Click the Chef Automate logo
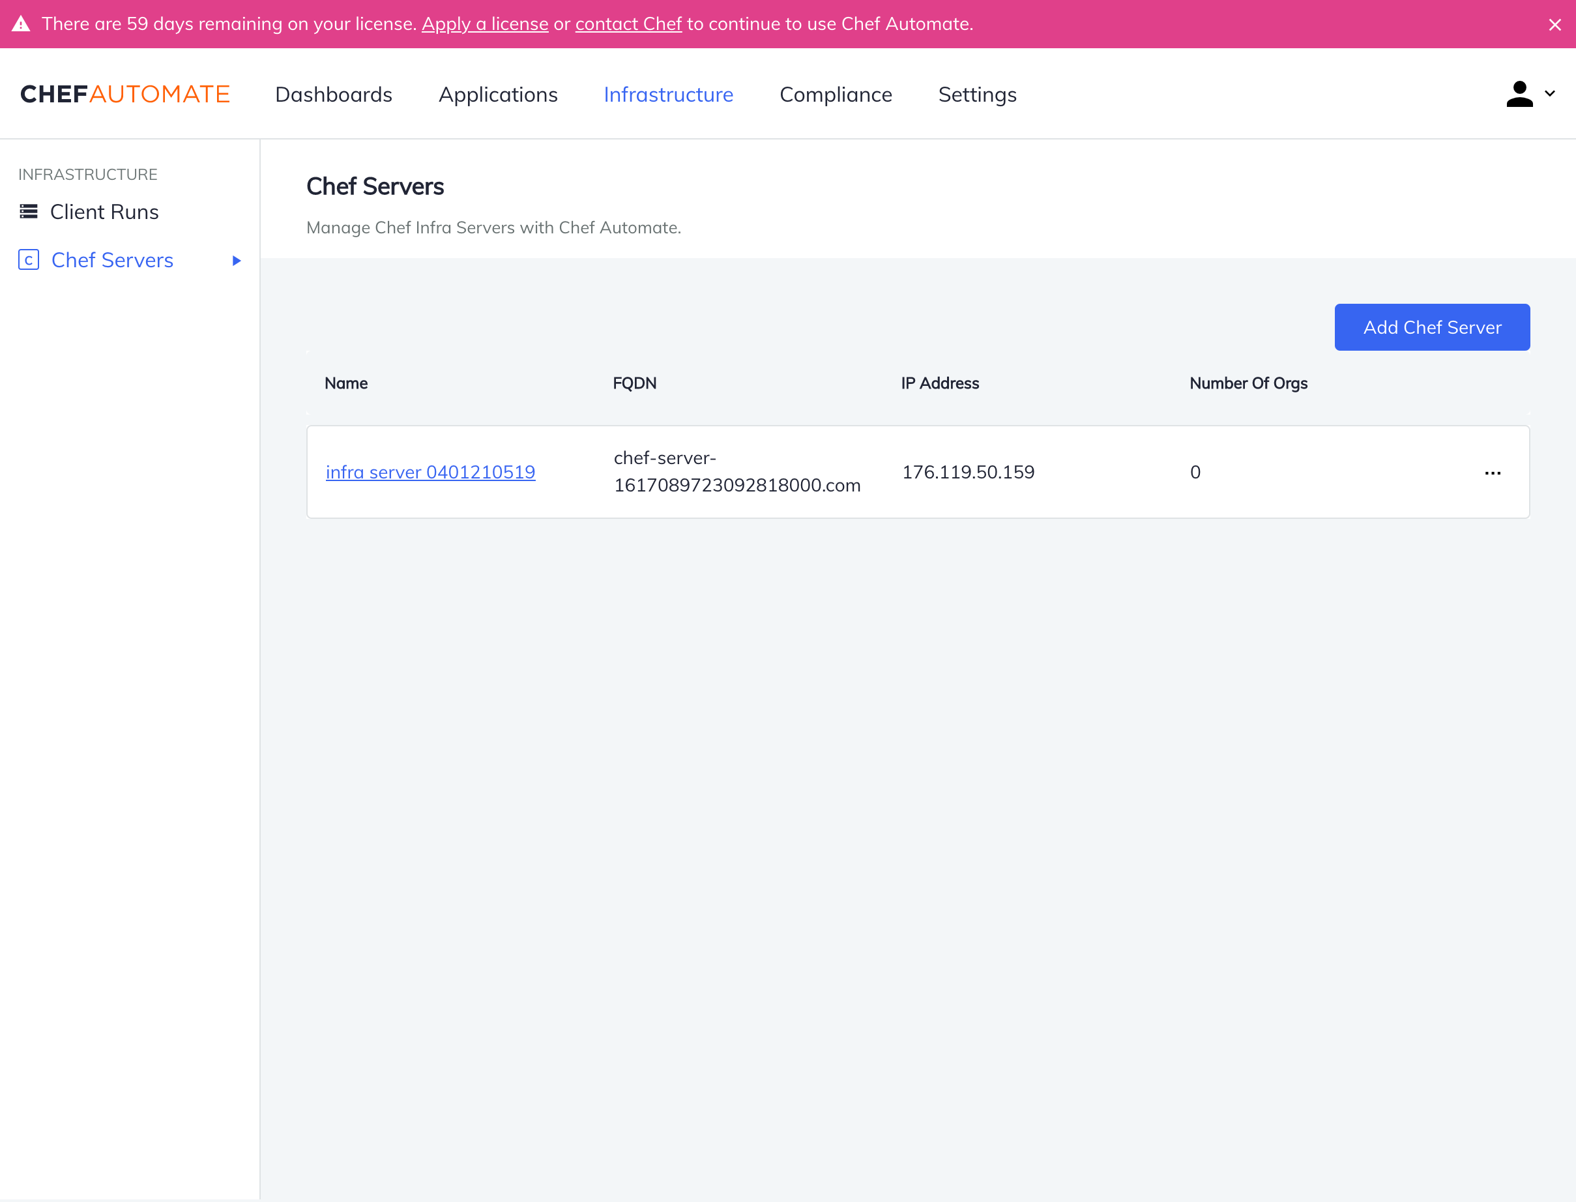 tap(124, 94)
